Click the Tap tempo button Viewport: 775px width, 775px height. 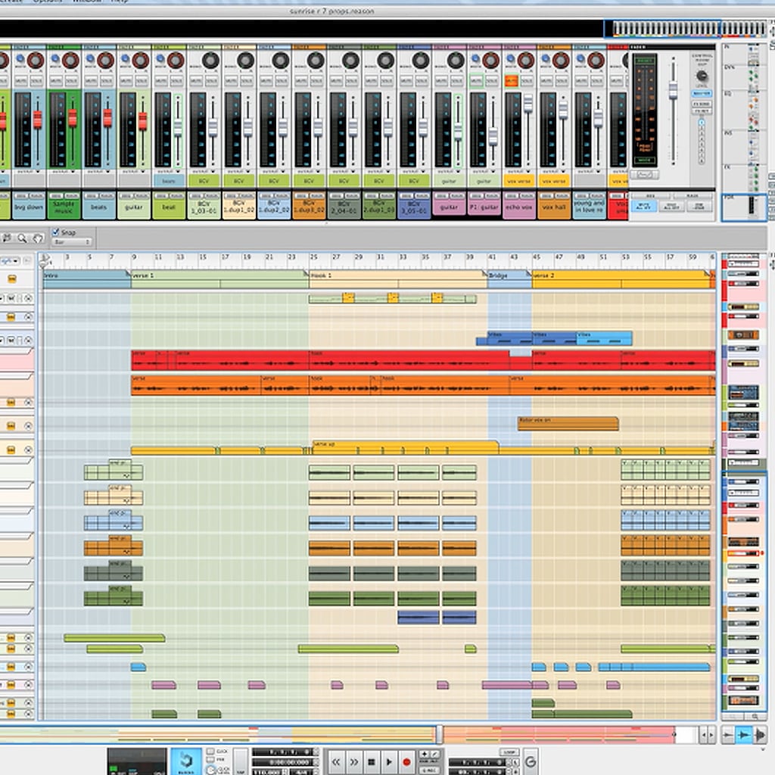(241, 763)
